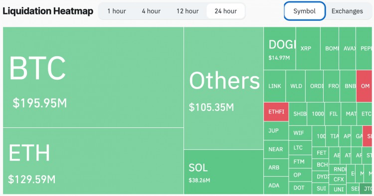Select the WIF heatmap tile
This screenshot has width=374, height=196.
(300, 133)
